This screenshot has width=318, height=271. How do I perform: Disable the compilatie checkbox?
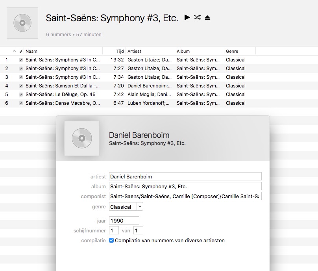pos(111,240)
